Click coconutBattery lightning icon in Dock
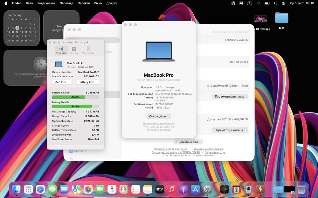This screenshot has height=198, width=318. pyautogui.click(x=260, y=189)
